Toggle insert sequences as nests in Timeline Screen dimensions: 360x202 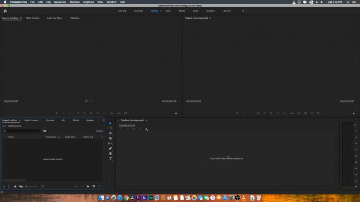(x=121, y=129)
